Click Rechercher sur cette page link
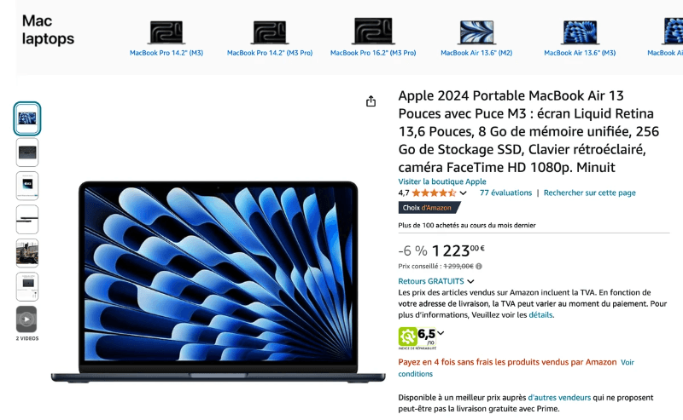The image size is (683, 420). pyautogui.click(x=589, y=193)
